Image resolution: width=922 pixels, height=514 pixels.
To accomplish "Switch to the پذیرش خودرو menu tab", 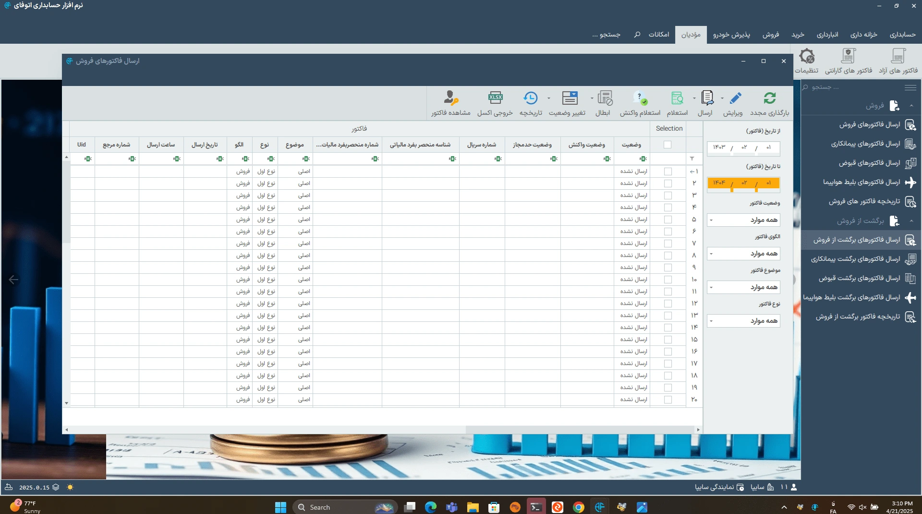I will point(731,35).
